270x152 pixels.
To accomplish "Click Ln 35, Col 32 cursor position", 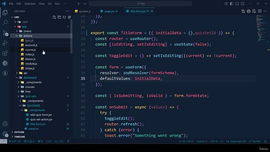I will [x=186, y=141].
